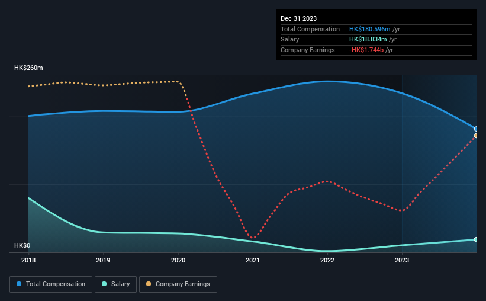
Task: Toggle the Company Earnings legend button
Action: click(x=178, y=284)
